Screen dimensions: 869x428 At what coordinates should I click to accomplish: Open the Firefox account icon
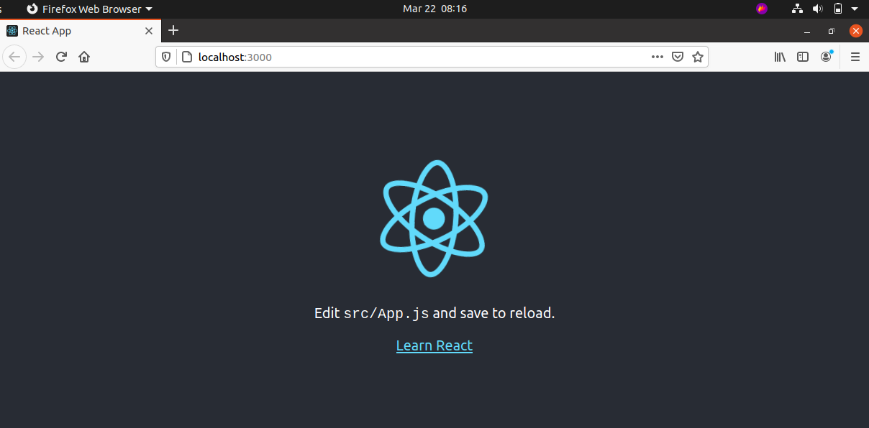(x=826, y=57)
